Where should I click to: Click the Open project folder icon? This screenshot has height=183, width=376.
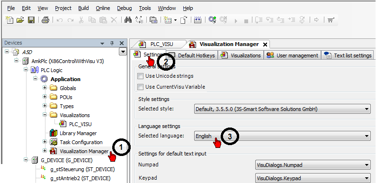click(20, 20)
